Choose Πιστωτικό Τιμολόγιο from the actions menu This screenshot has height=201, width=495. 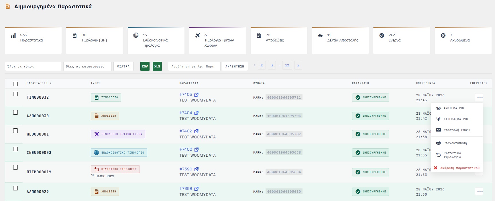click(457, 155)
